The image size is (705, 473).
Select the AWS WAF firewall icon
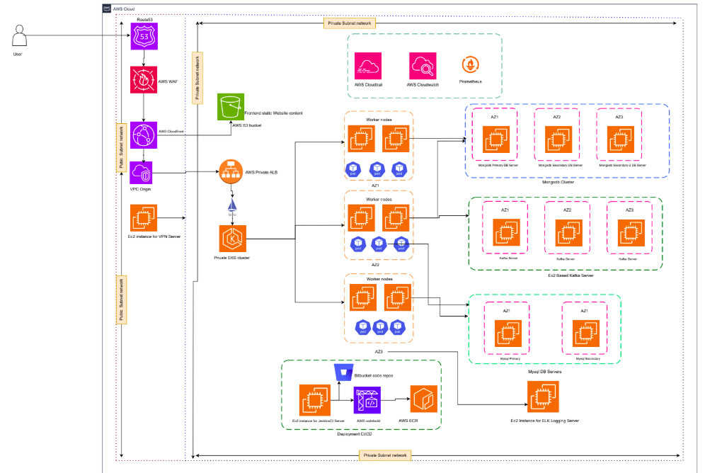[x=144, y=81]
